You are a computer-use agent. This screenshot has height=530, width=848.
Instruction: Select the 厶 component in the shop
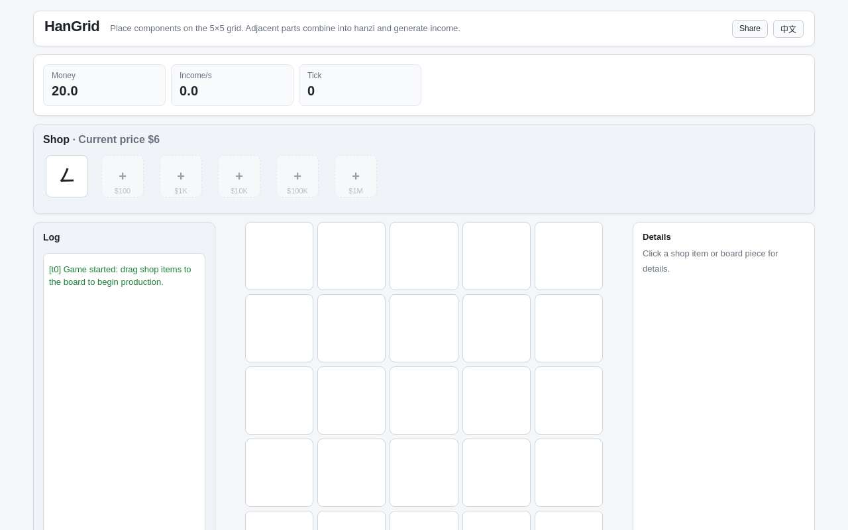[x=67, y=176]
